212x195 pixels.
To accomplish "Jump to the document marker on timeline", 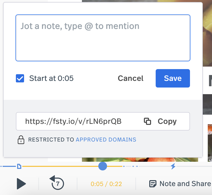I will click(19, 166).
